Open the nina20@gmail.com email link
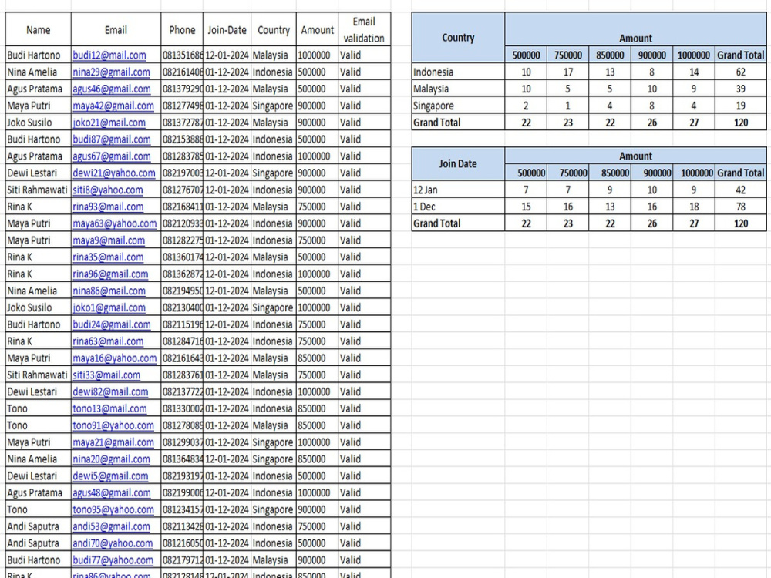The width and height of the screenshot is (771, 578). point(111,459)
